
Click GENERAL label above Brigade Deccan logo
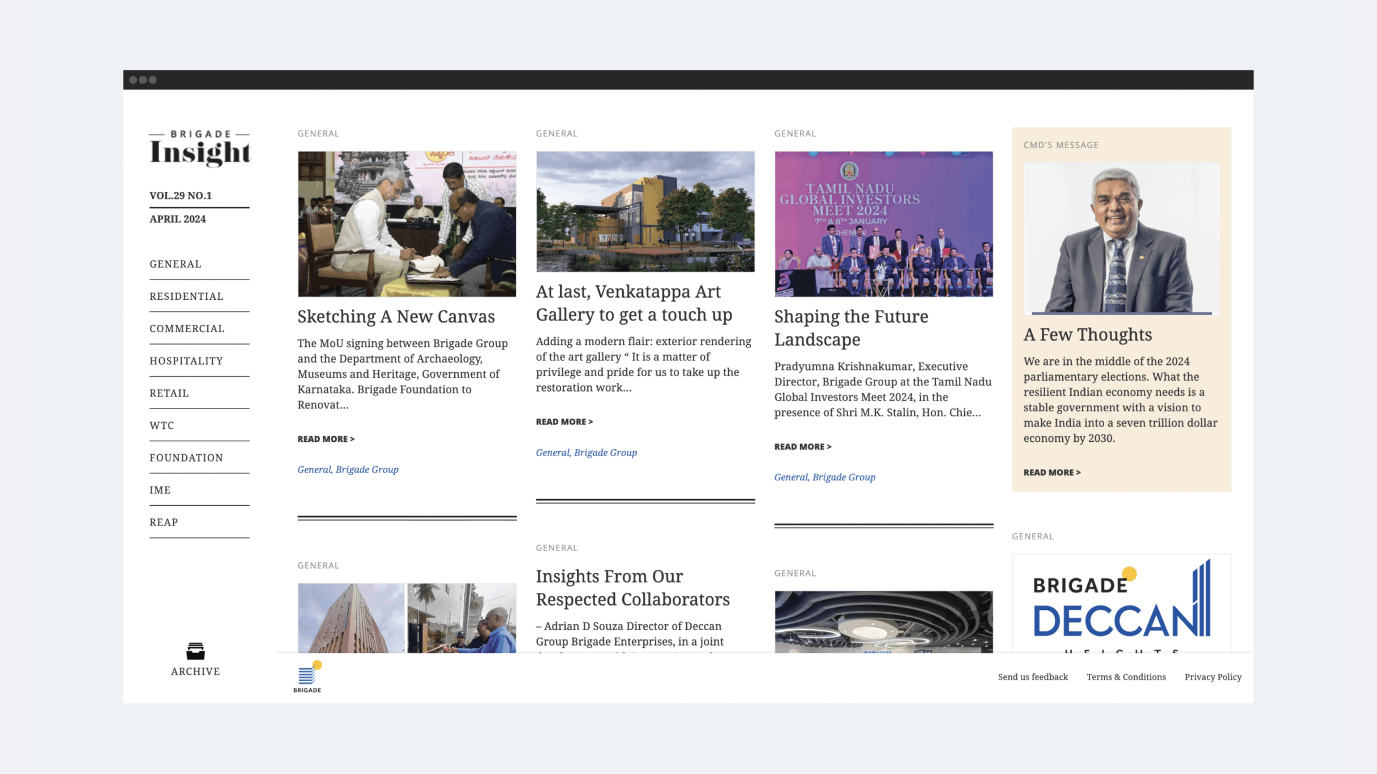pos(1033,536)
